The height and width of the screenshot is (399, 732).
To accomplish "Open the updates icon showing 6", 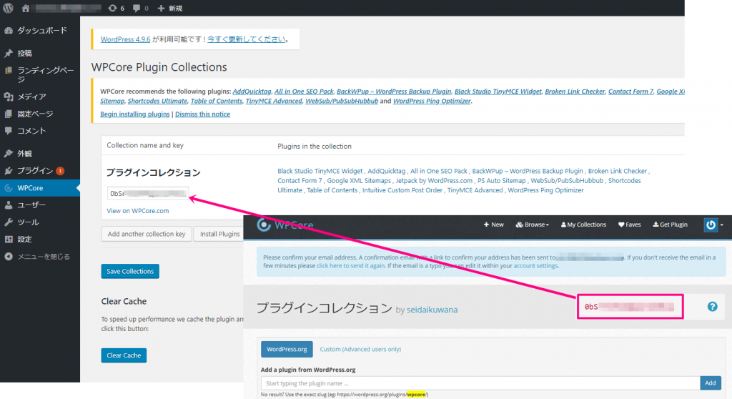I will click(x=117, y=9).
